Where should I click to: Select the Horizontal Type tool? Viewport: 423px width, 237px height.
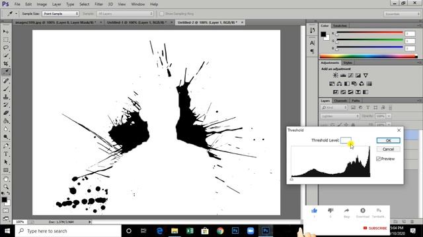(6, 154)
